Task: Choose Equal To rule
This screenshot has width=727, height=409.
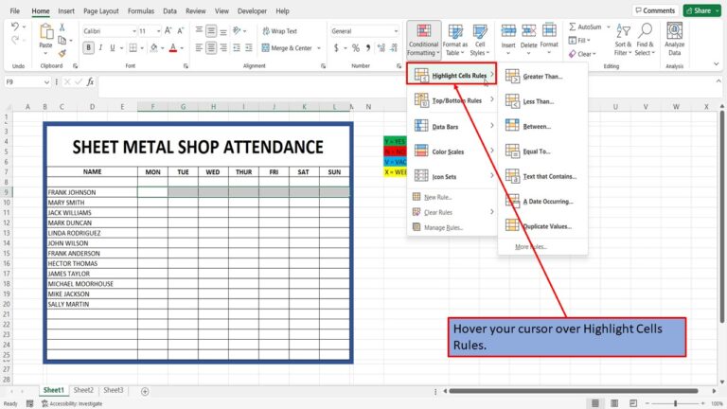Action: point(542,151)
